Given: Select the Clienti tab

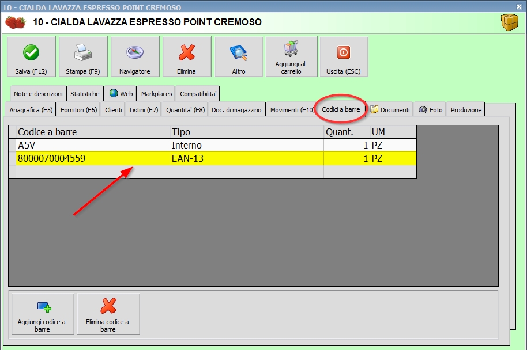Looking at the screenshot, I should coord(113,110).
